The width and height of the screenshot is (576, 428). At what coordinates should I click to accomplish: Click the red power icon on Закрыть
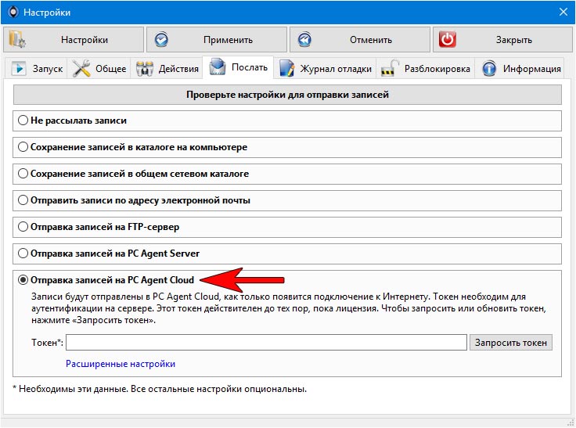[x=448, y=40]
